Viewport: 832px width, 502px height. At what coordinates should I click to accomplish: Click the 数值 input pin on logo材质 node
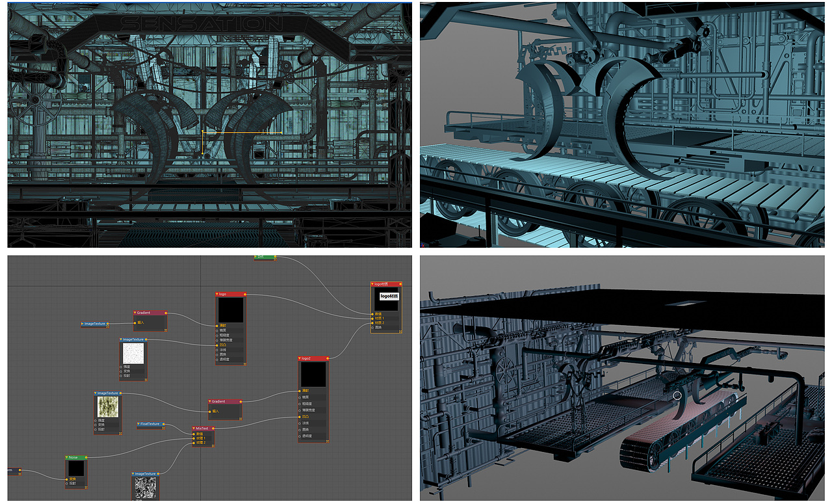point(372,314)
